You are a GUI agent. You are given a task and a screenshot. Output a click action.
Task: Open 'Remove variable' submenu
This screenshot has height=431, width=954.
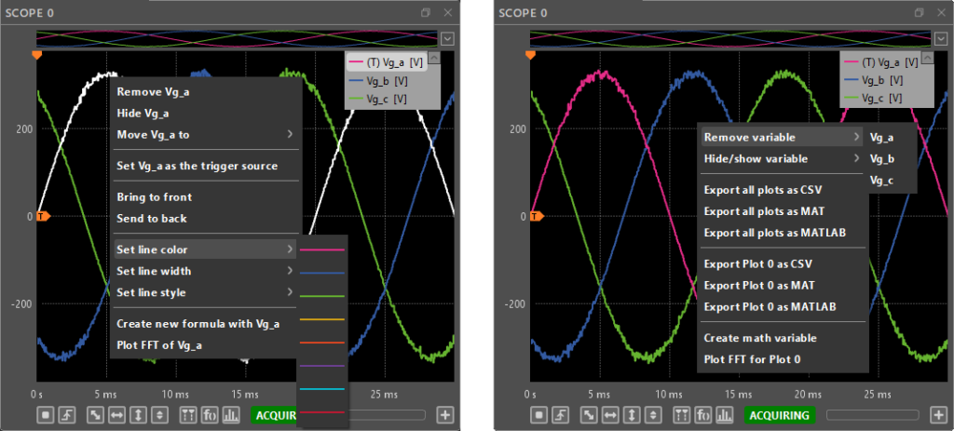pyautogui.click(x=783, y=138)
